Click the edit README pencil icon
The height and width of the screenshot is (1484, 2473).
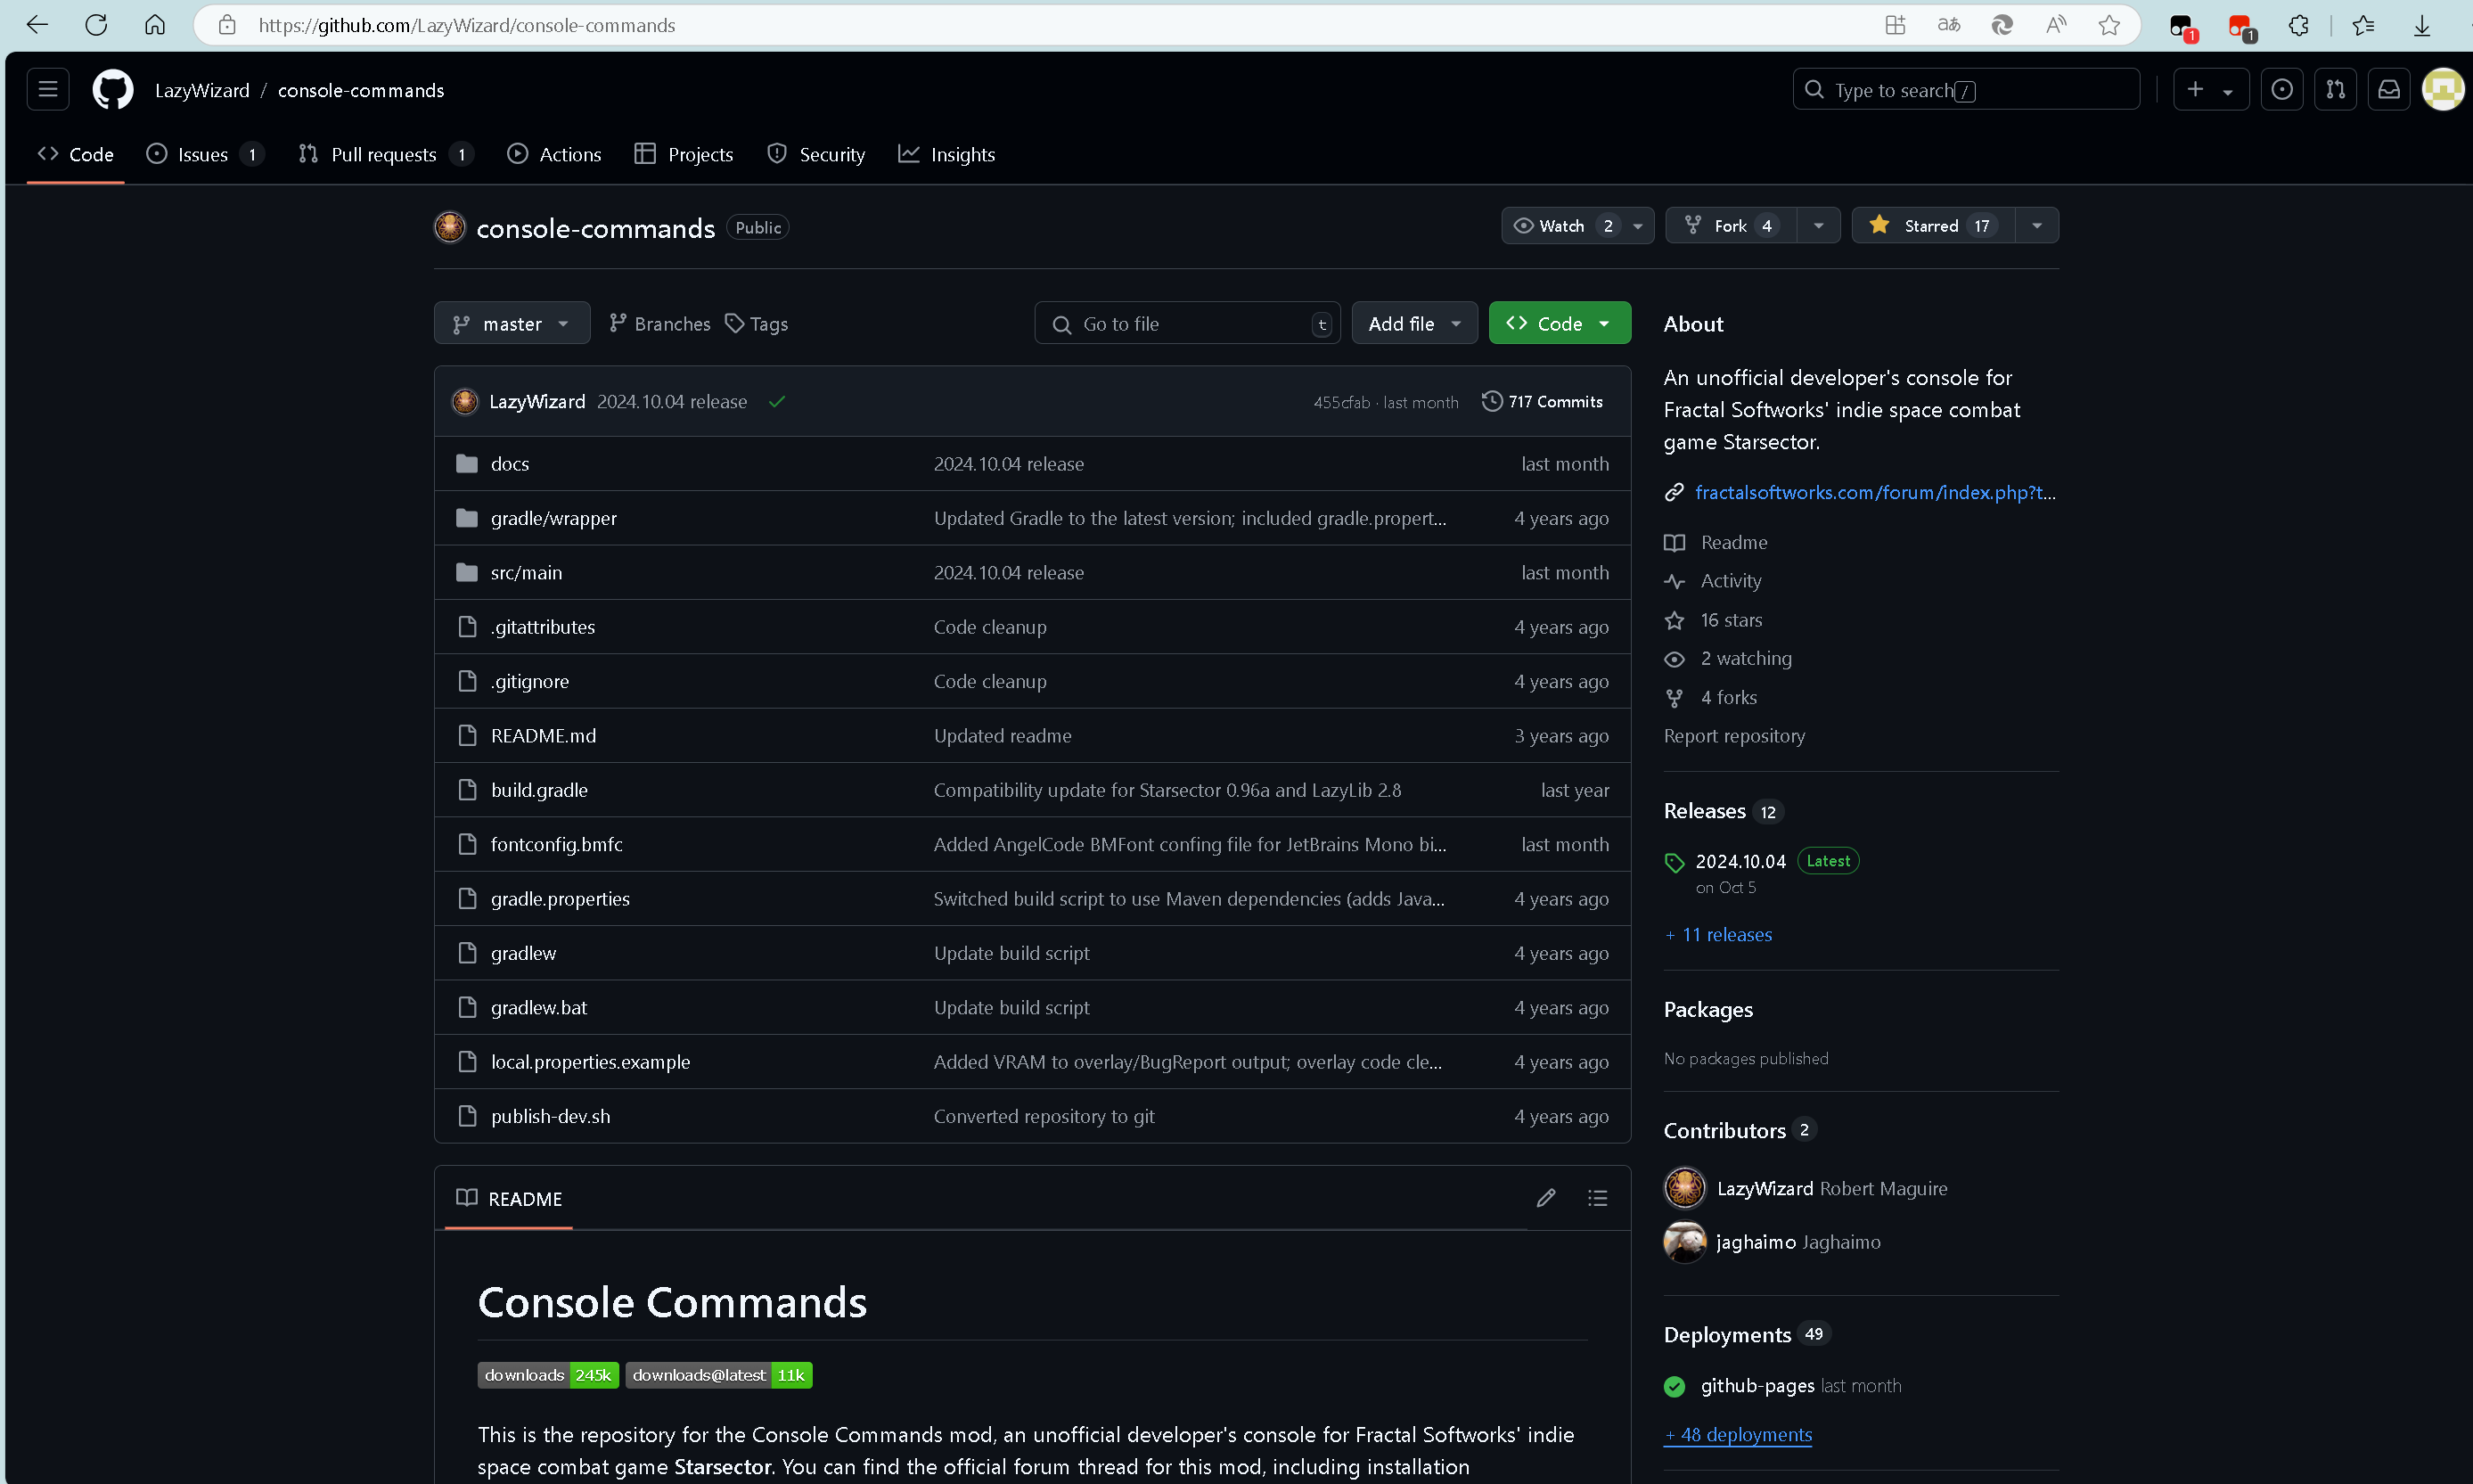1545,1197
